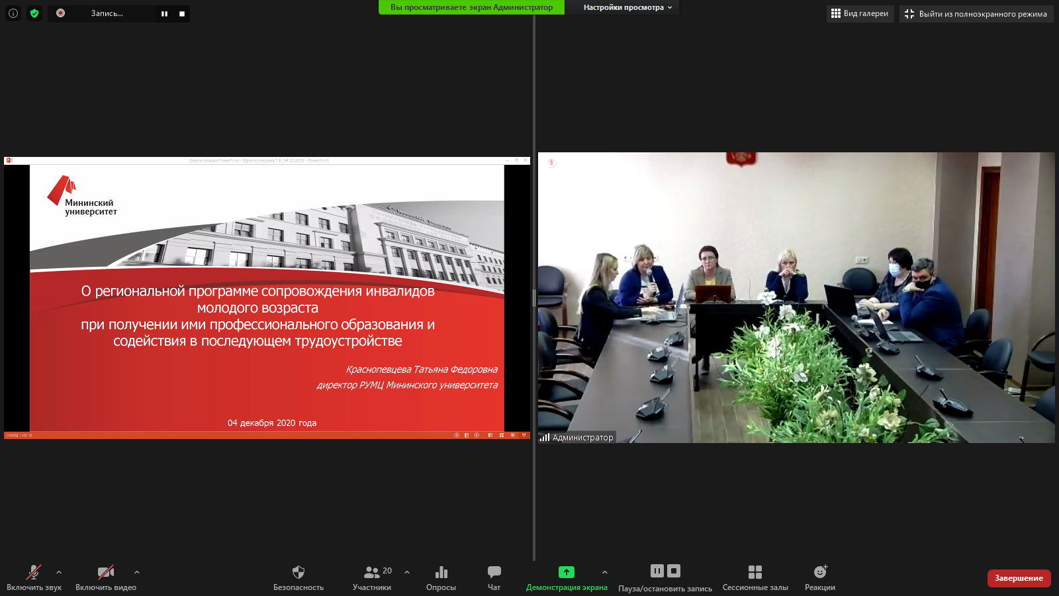Switch to Gallery view (Вид галереи)

click(x=860, y=14)
